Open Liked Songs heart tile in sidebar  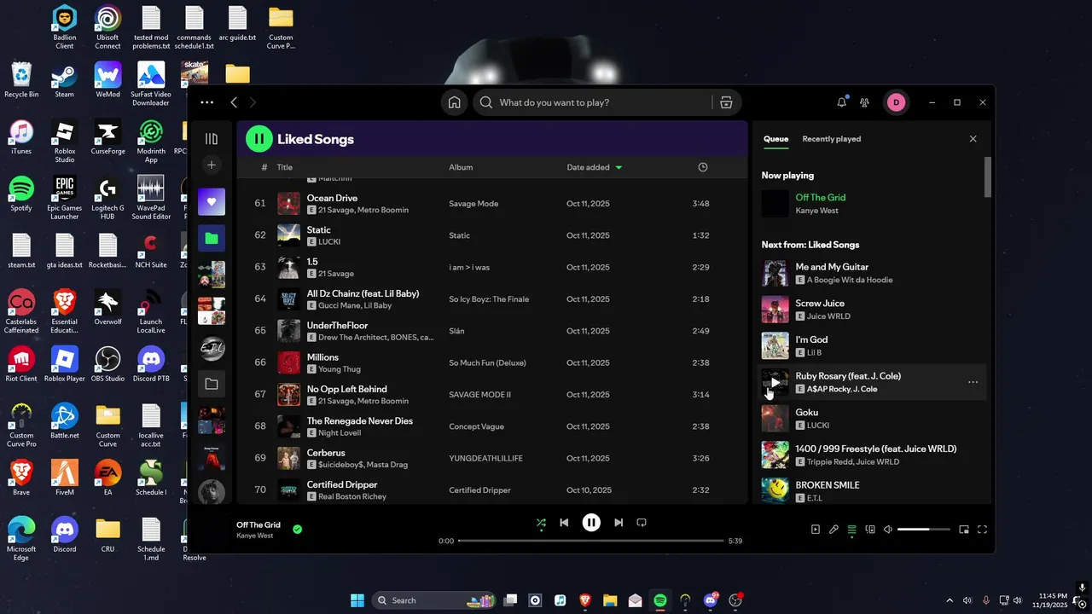212,202
